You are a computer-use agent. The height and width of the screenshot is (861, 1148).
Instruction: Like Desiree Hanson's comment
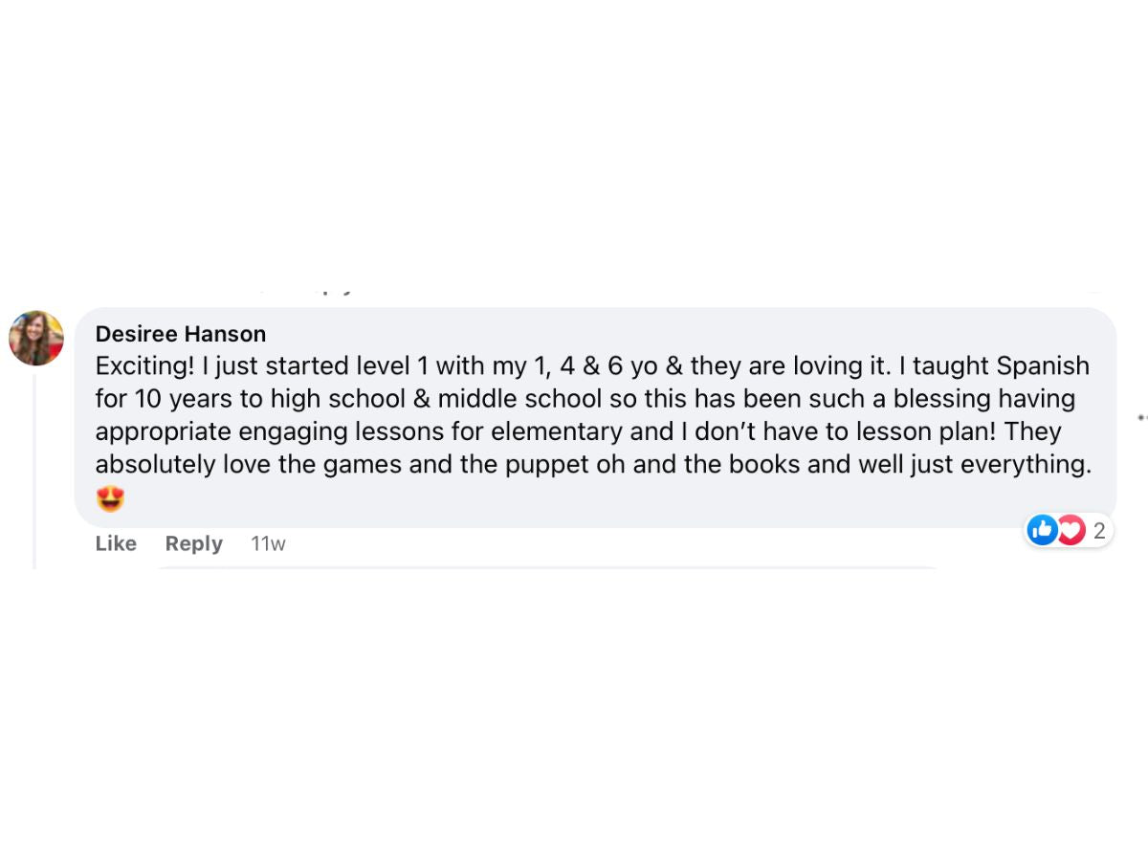(116, 543)
